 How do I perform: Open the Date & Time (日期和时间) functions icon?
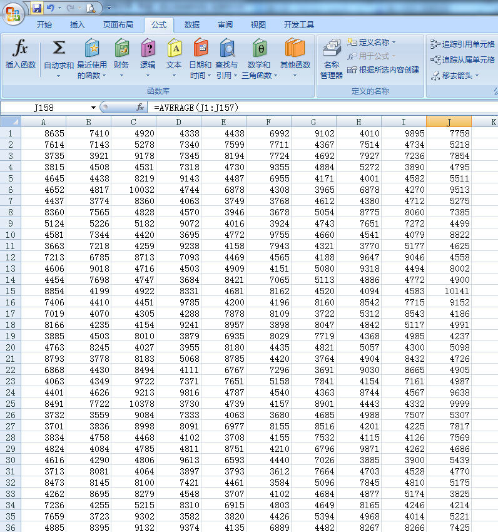tap(200, 49)
